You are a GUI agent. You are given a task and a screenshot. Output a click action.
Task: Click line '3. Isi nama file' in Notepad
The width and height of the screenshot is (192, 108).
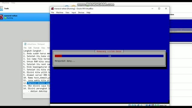pyautogui.click(x=37, y=59)
